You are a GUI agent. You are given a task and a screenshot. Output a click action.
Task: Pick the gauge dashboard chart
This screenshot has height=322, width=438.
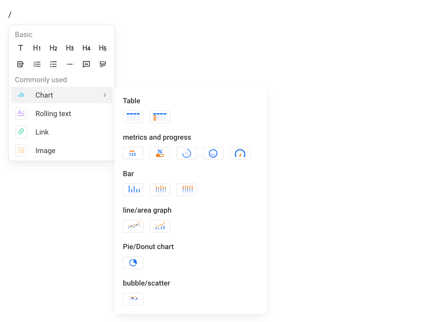(x=240, y=153)
